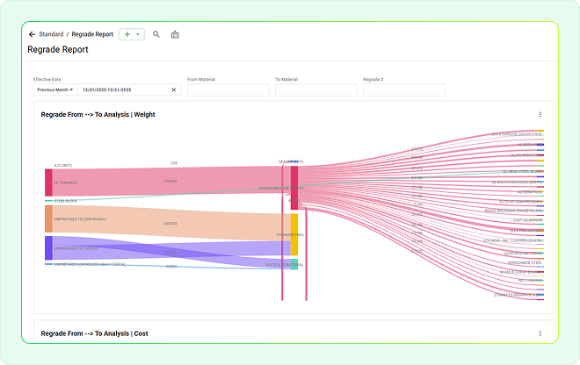Click the Regrade # input field
The width and height of the screenshot is (580, 365).
tap(403, 89)
